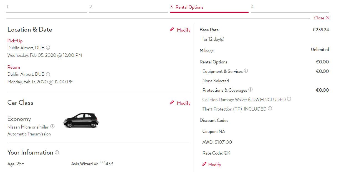Open info icon next to Nissan Micra
Screen dimensions: 339x172
pos(52,127)
